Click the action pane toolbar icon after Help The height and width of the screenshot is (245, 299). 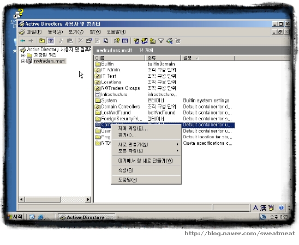tap(125, 41)
